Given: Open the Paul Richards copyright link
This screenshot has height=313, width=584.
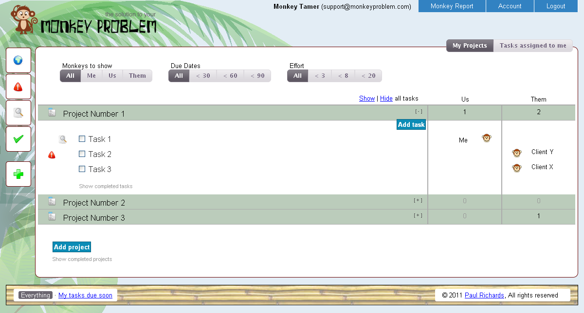Looking at the screenshot, I should pyautogui.click(x=484, y=295).
